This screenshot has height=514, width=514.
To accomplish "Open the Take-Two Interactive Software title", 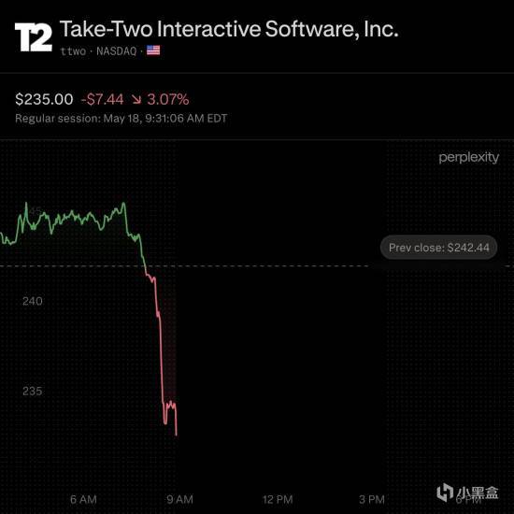I will point(229,29).
